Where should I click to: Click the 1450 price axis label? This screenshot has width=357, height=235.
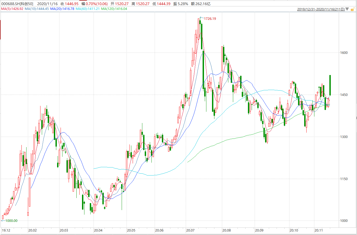[x=344, y=95]
